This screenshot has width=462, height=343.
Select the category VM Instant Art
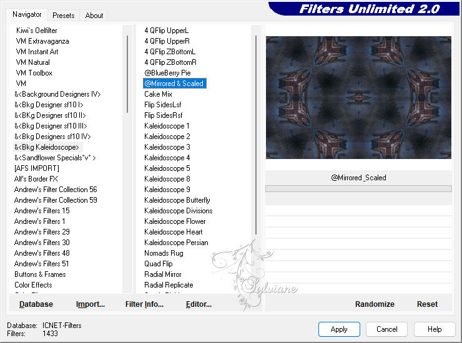(37, 52)
